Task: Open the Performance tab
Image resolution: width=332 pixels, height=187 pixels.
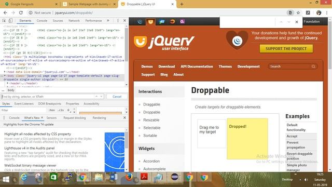Action: 93,21
